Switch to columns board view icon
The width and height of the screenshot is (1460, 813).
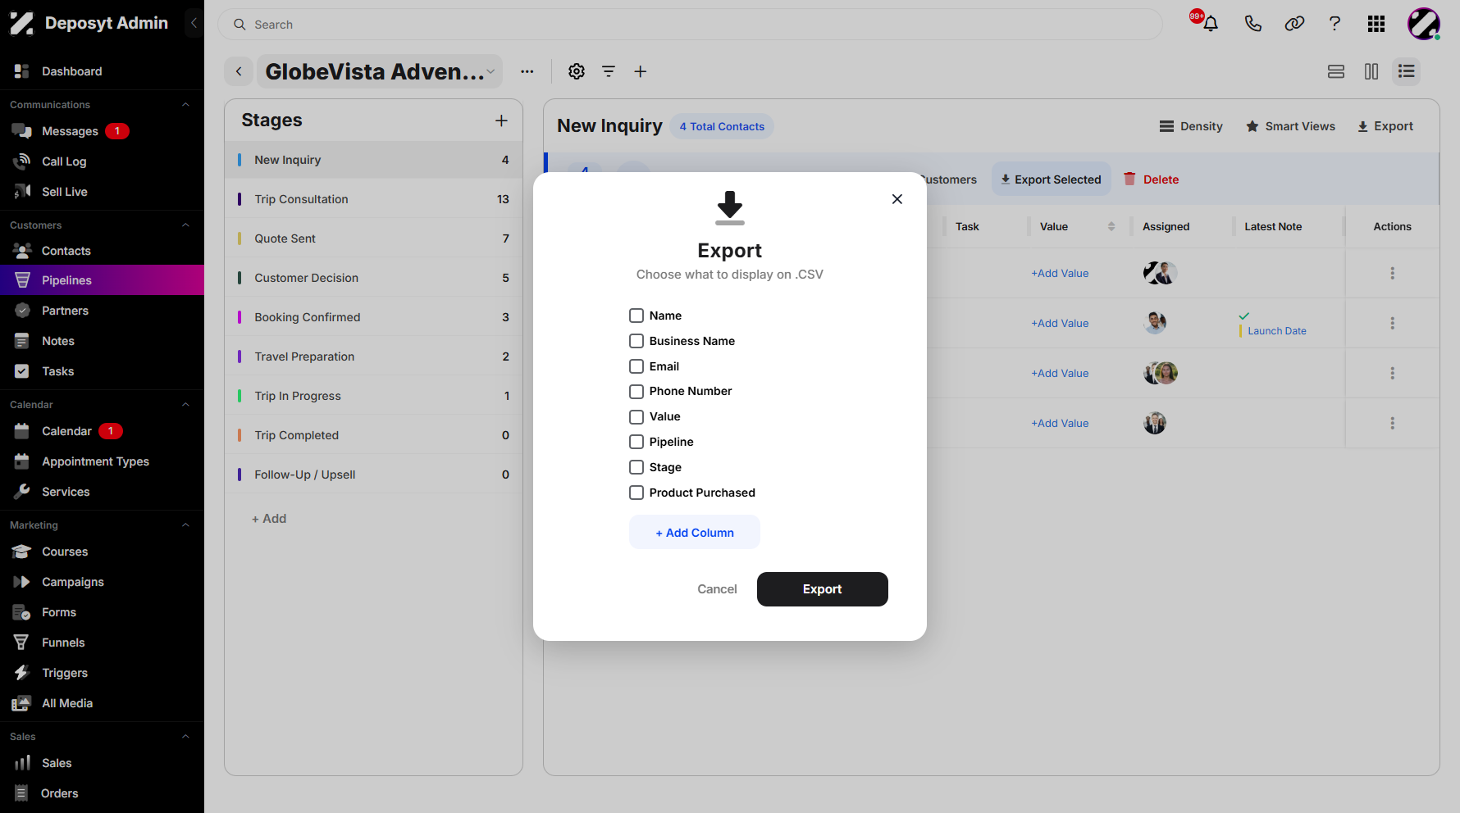tap(1371, 71)
